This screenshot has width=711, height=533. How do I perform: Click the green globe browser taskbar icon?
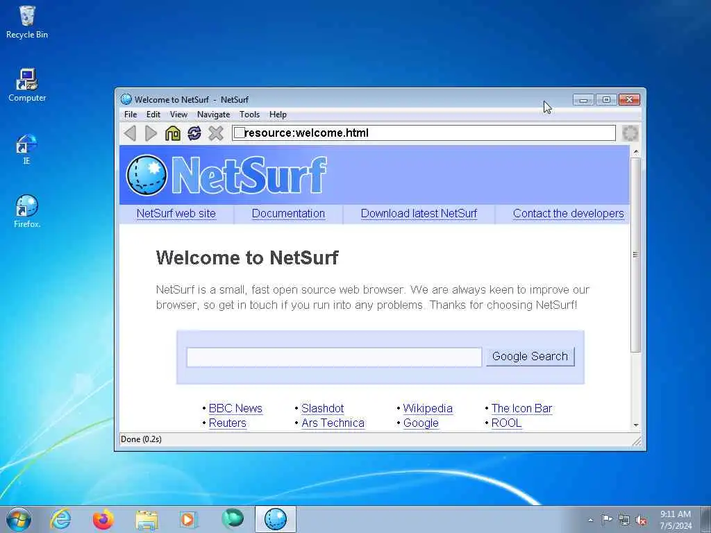pyautogui.click(x=233, y=518)
